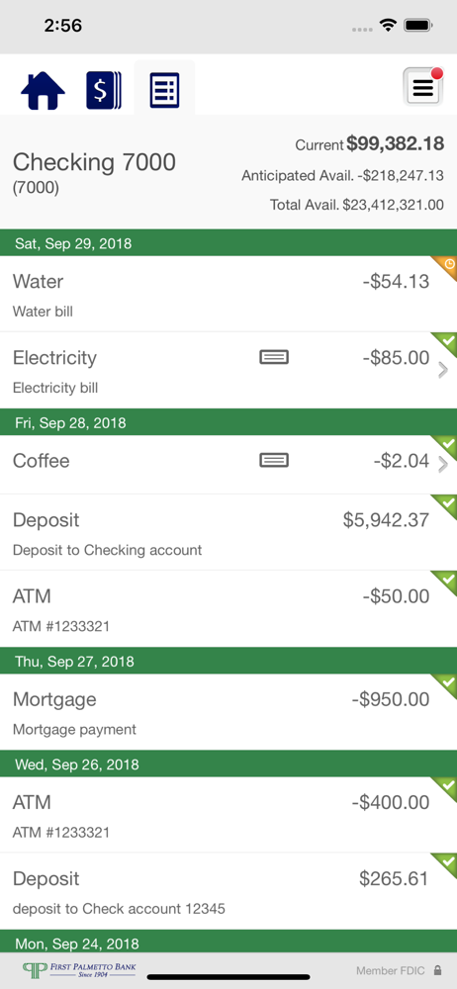Tap the First Palmetto Bank logo

(x=79, y=969)
